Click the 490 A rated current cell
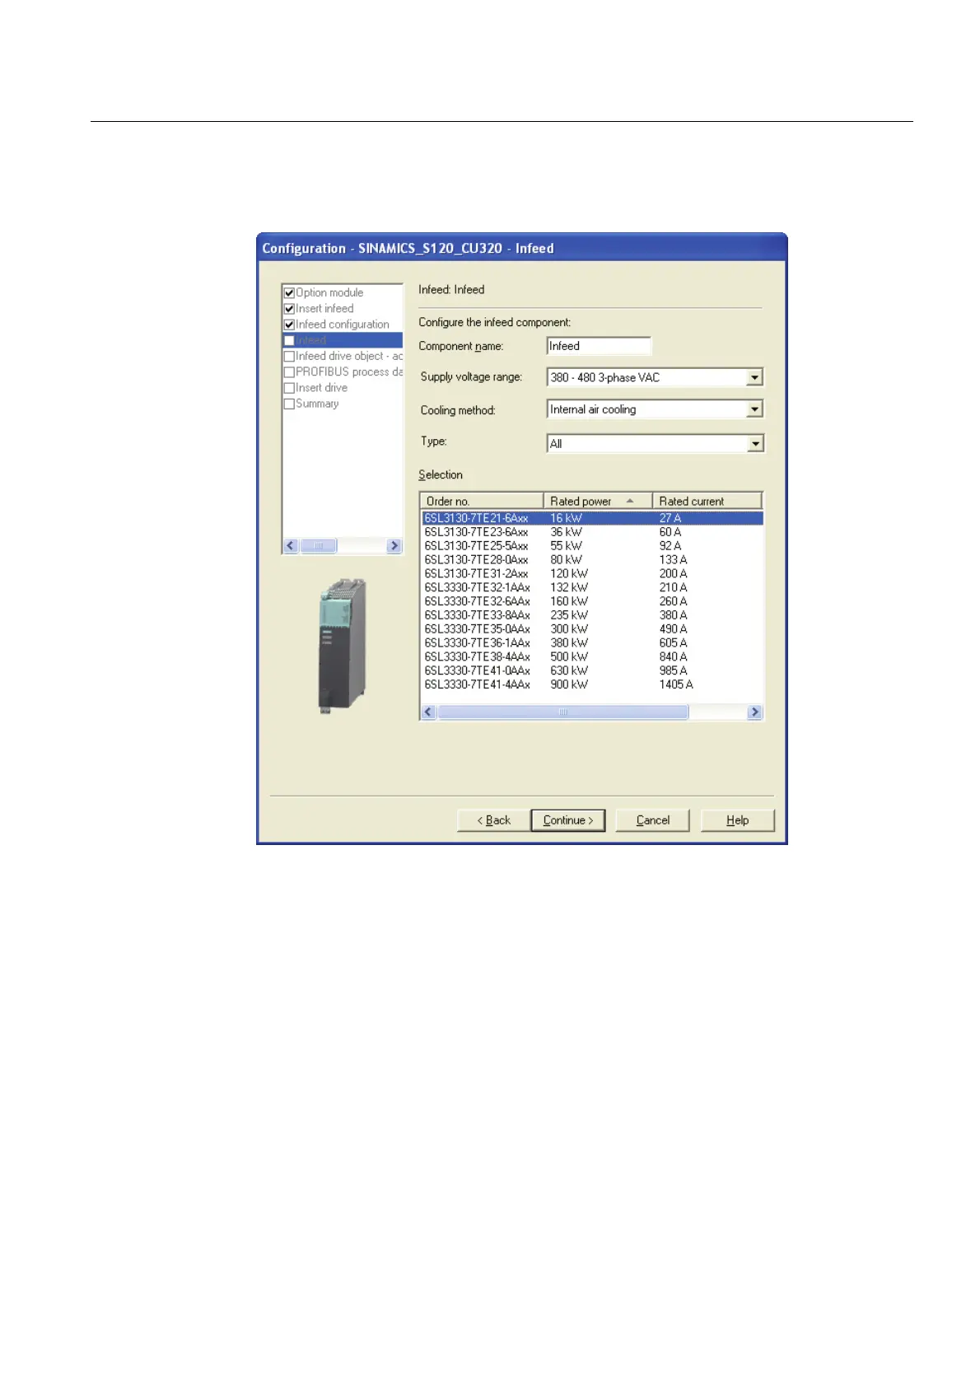980x1387 pixels. pos(673,629)
